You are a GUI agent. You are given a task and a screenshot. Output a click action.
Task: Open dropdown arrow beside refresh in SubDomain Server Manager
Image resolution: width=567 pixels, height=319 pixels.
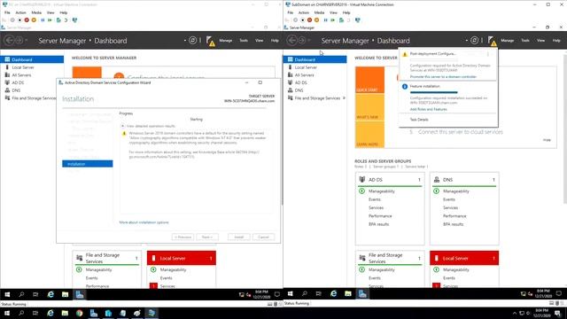click(467, 41)
